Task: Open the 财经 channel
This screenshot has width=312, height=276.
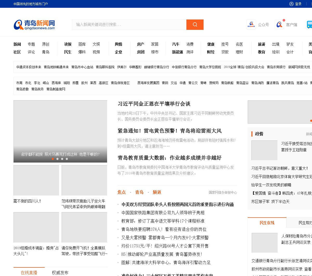Action: (x=211, y=52)
